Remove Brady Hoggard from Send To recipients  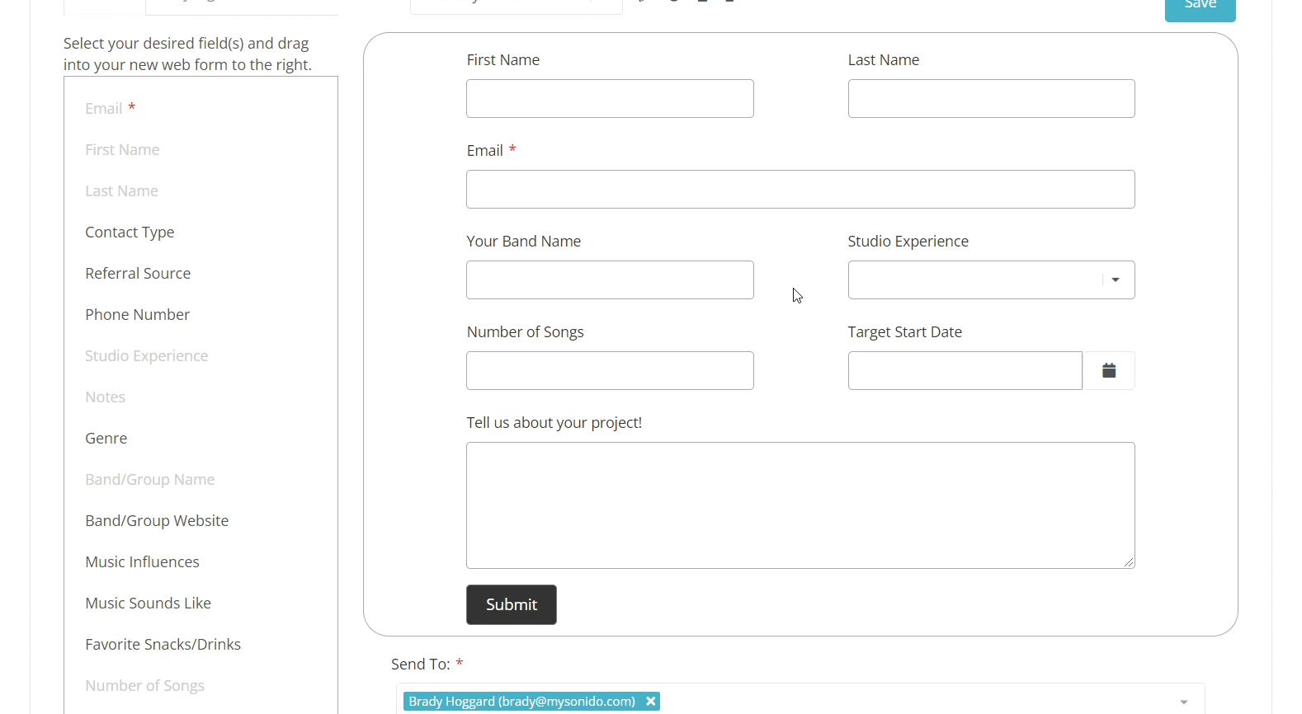point(651,702)
